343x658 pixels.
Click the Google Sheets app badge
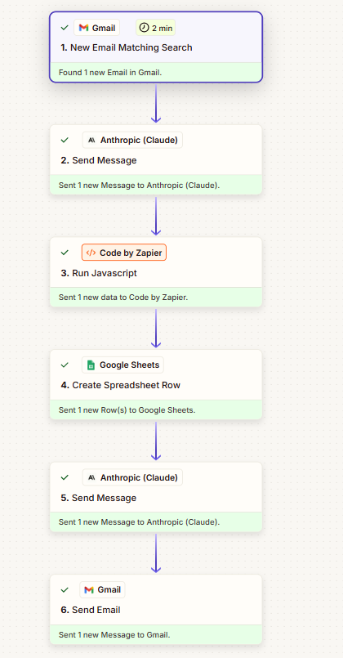(x=122, y=365)
